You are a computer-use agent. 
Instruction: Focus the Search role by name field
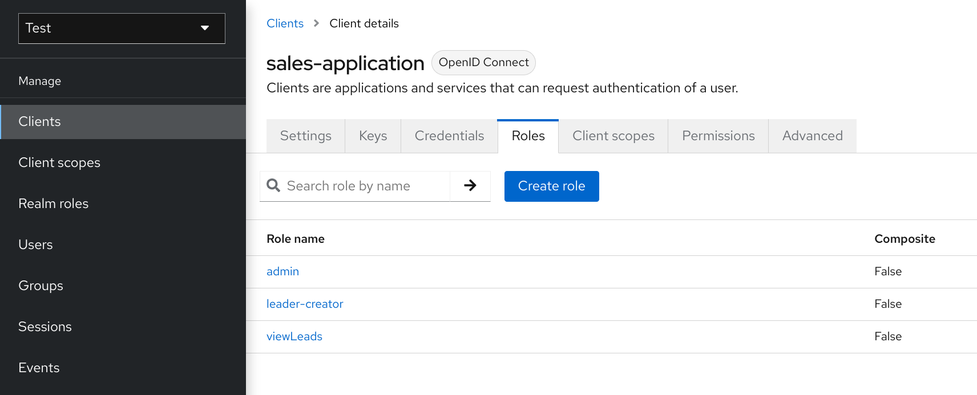365,186
